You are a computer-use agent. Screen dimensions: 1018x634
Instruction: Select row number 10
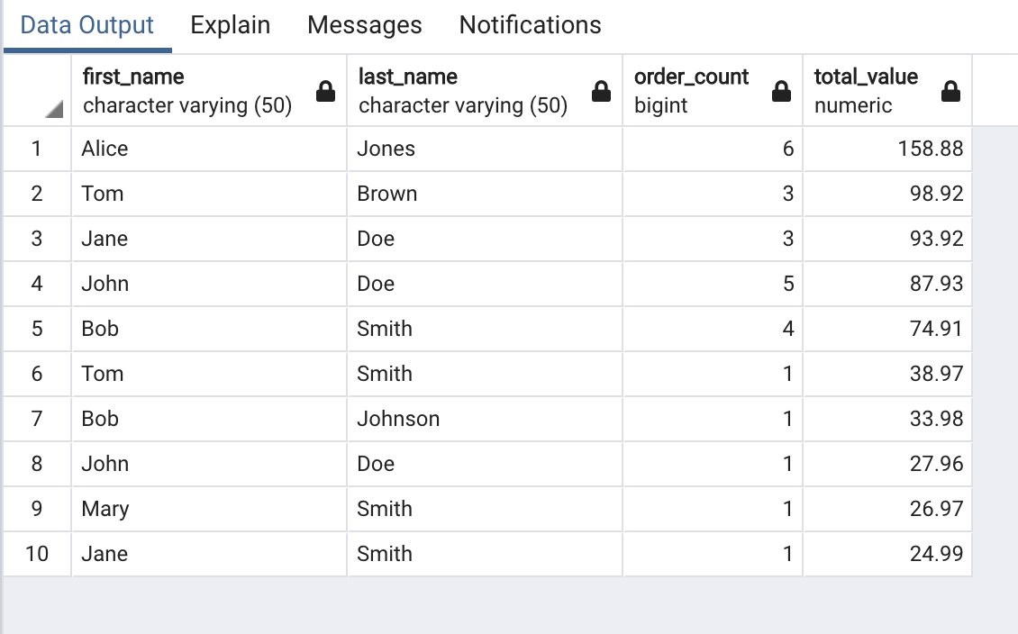click(x=37, y=554)
